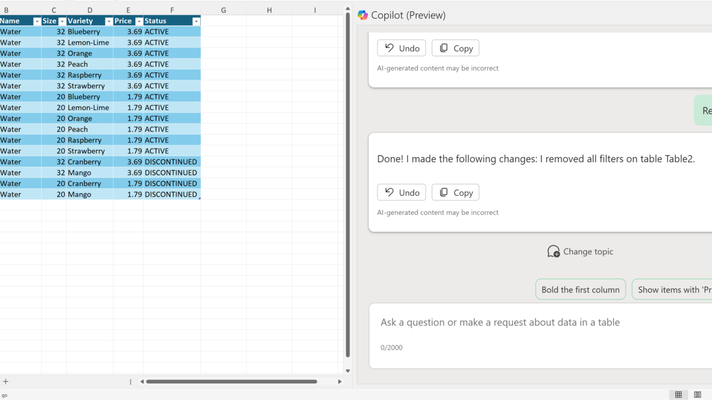
Task: Click the Change topic chat icon
Action: 553,252
